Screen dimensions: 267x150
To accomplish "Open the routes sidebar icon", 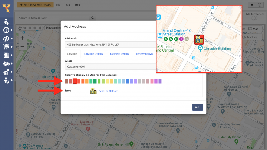I will (x=6, y=39).
